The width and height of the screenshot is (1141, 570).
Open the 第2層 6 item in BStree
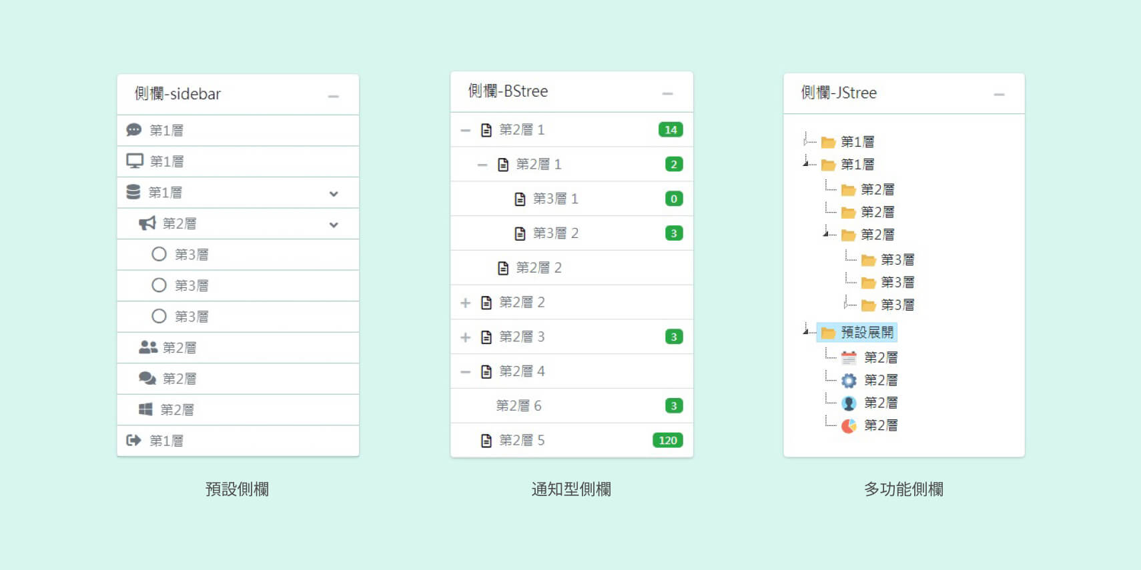click(572, 406)
